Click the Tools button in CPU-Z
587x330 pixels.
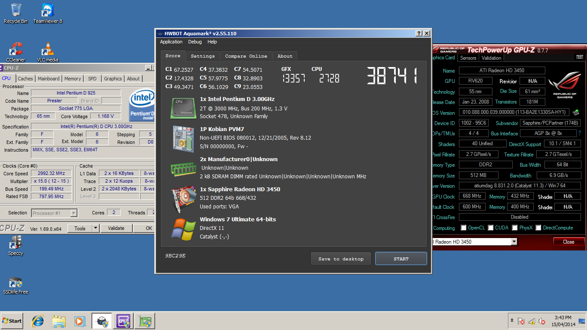click(80, 229)
